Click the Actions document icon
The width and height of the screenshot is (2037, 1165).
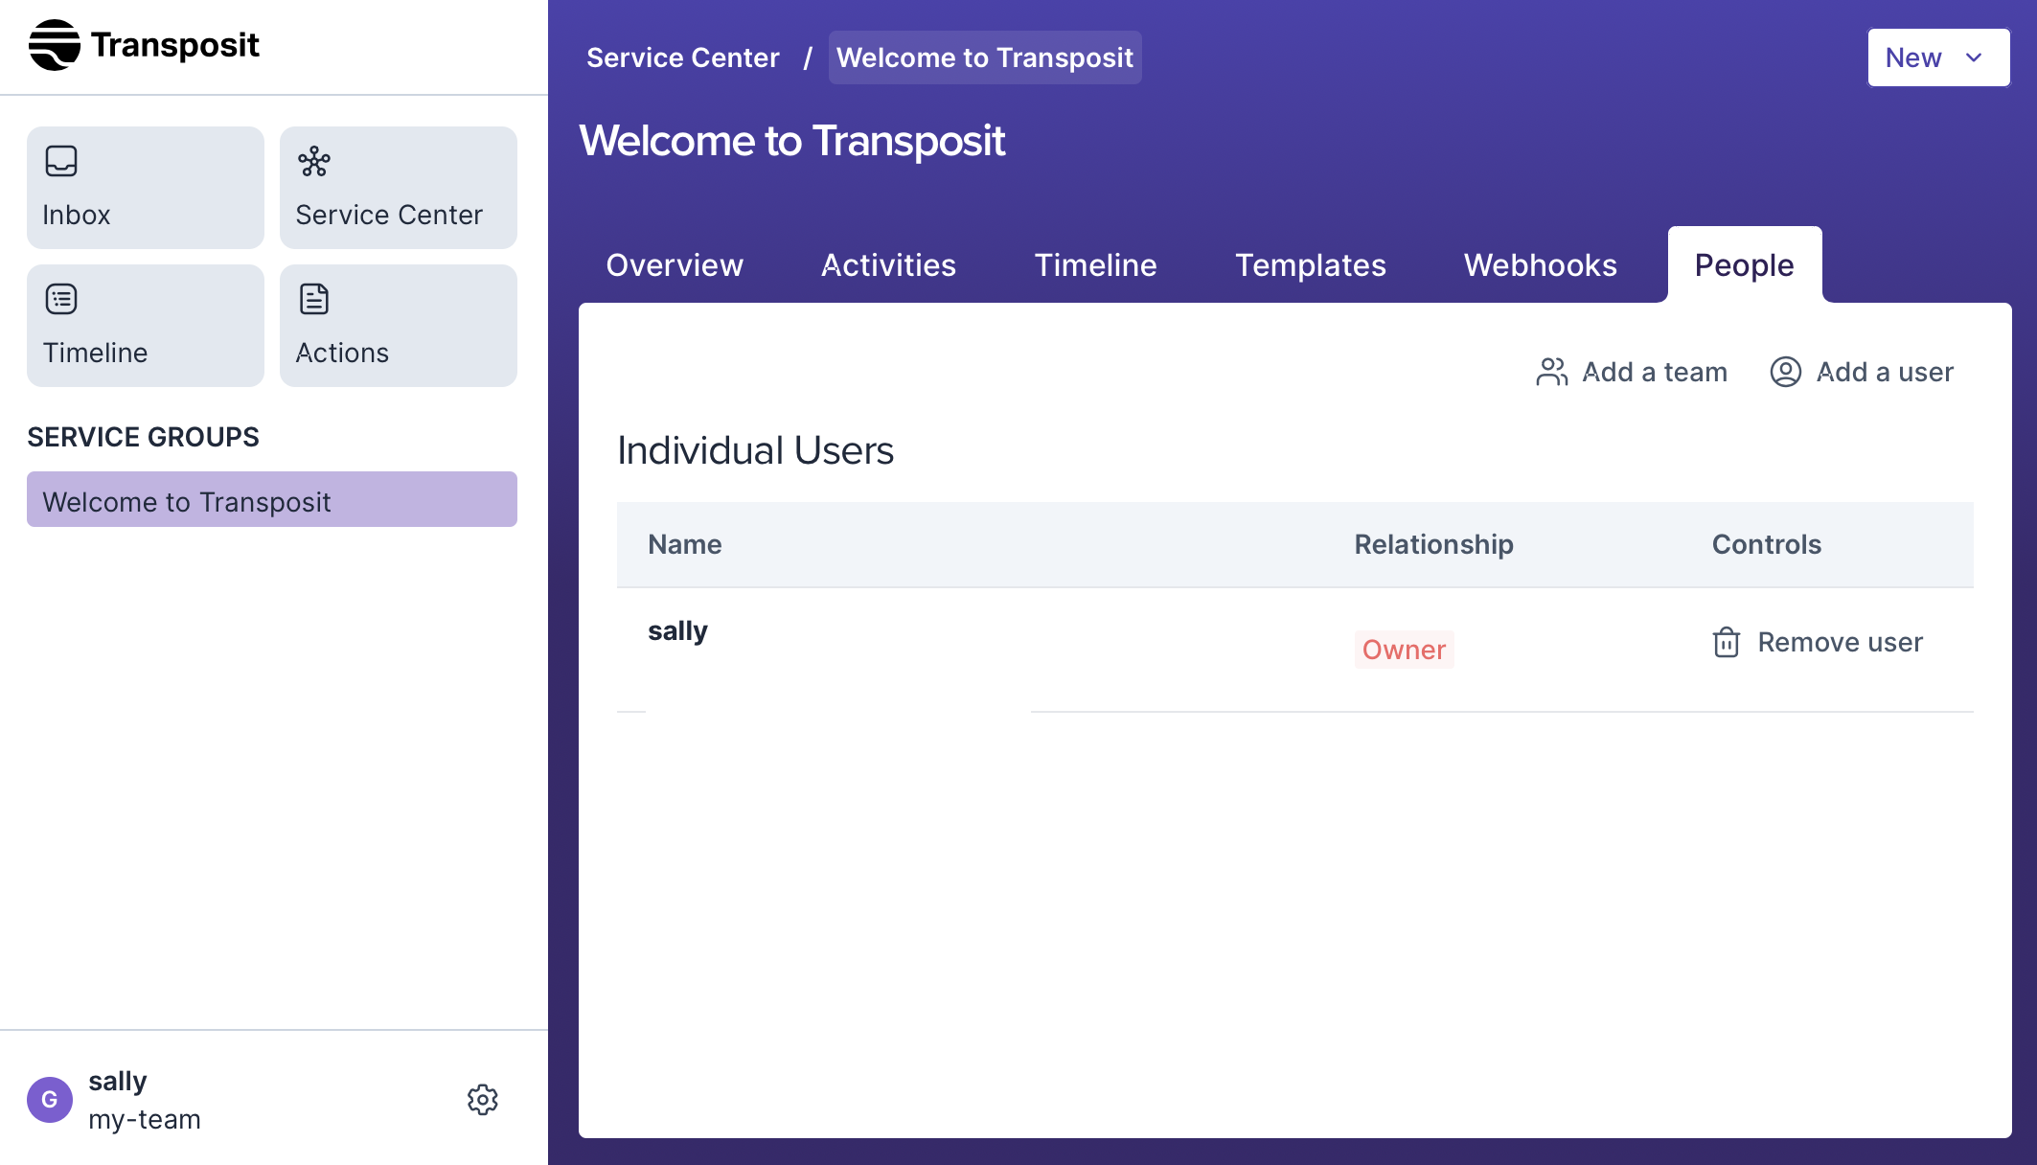pyautogui.click(x=313, y=299)
